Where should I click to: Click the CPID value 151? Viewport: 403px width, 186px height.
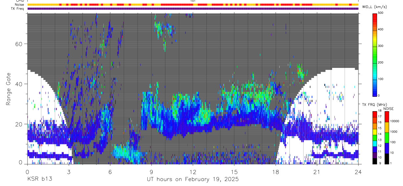click(193, 1)
